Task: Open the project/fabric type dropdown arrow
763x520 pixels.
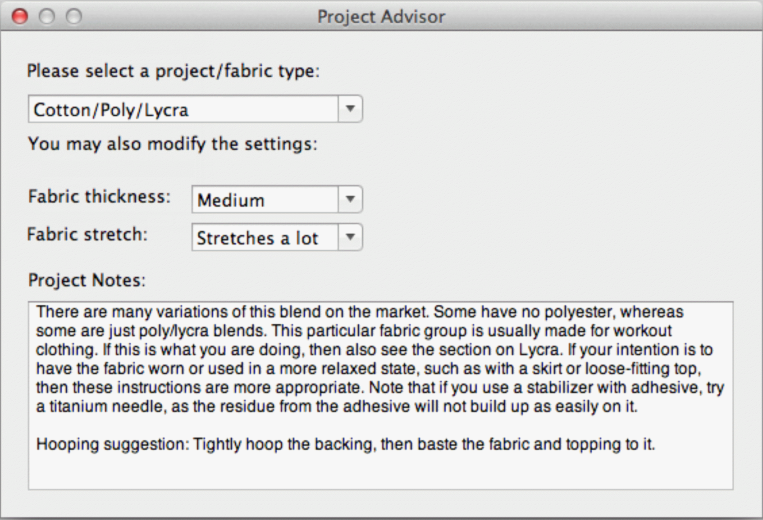Action: 350,109
